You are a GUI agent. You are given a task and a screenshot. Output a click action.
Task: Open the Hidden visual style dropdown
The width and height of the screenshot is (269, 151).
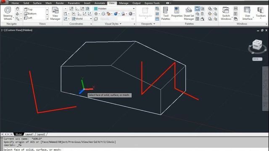114,8
